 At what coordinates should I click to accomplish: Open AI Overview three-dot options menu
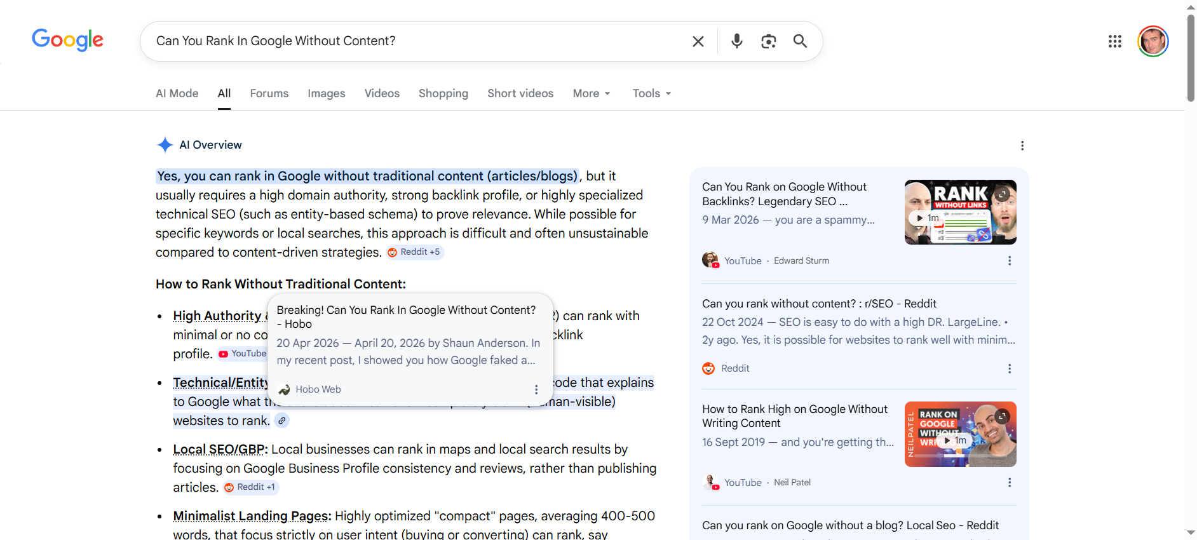1022,145
